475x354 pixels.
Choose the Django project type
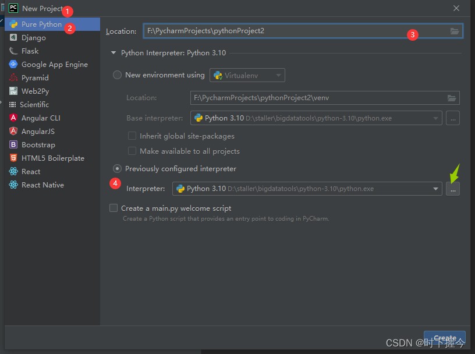[52, 38]
